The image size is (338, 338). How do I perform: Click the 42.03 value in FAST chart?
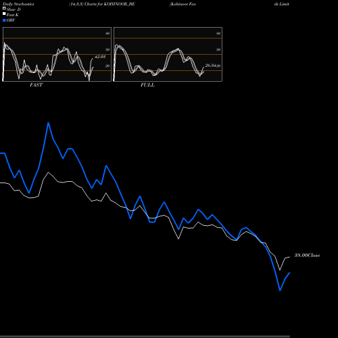(100, 57)
